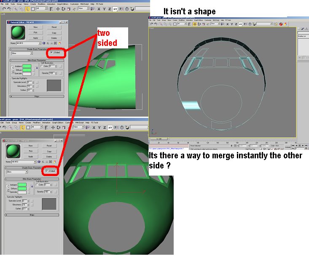Toggle lock icon in right gmax status bar
The height and width of the screenshot is (256, 309).
(231, 146)
